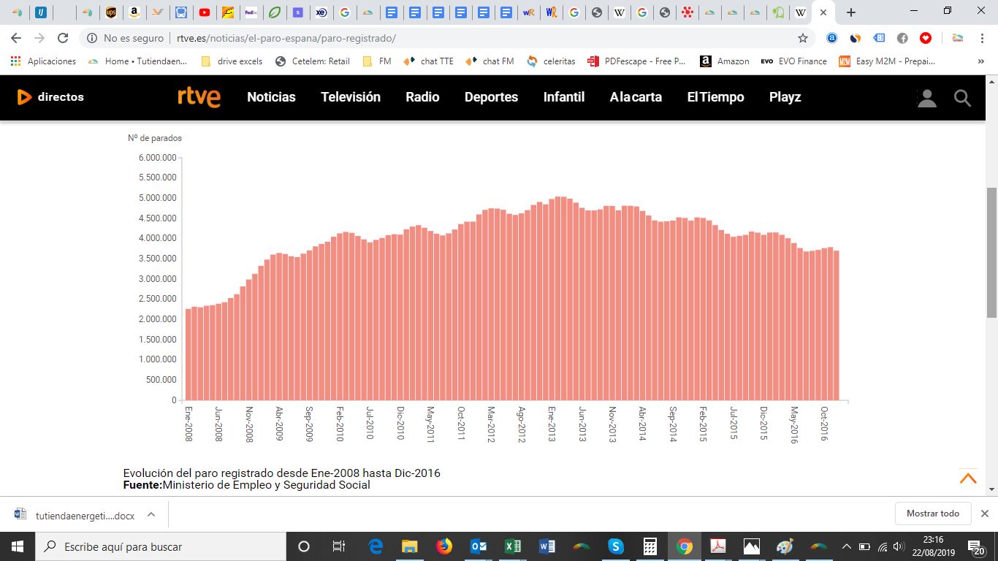Reload the page with refresh icon
Viewport: 998px width, 561px height.
click(63, 38)
